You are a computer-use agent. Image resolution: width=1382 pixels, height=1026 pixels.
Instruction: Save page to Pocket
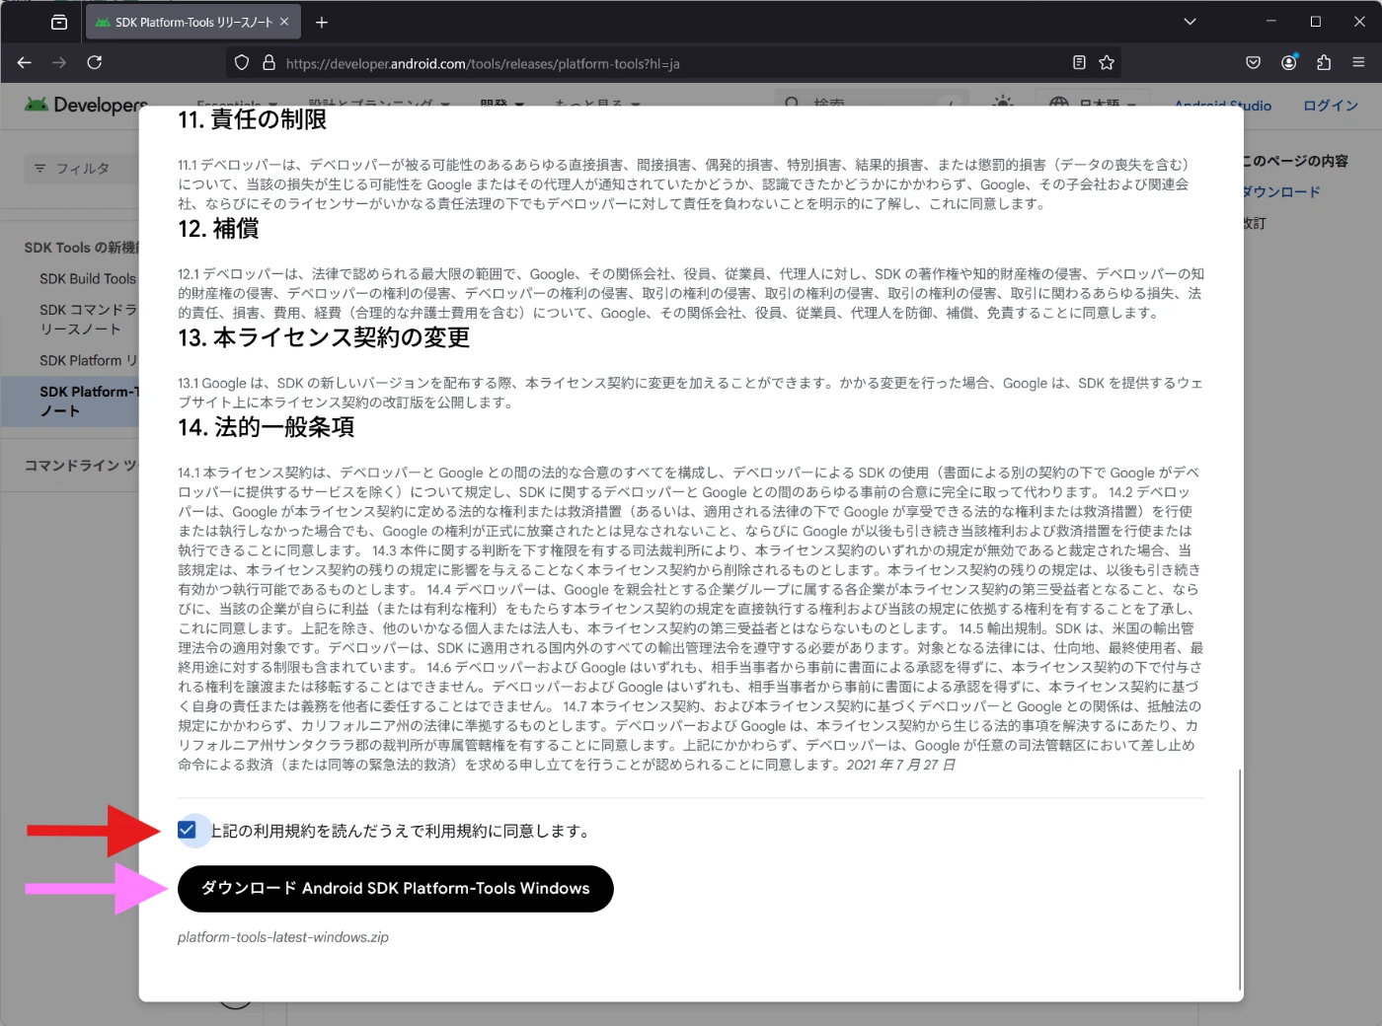tap(1253, 62)
